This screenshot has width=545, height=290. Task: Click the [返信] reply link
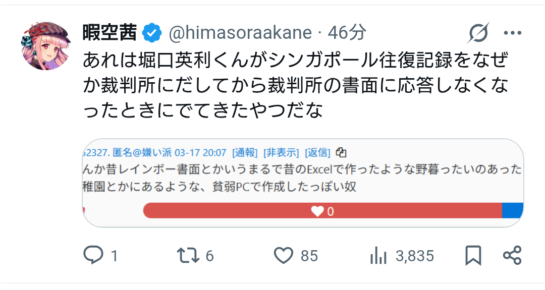(318, 152)
